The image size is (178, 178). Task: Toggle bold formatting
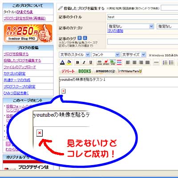77,62
